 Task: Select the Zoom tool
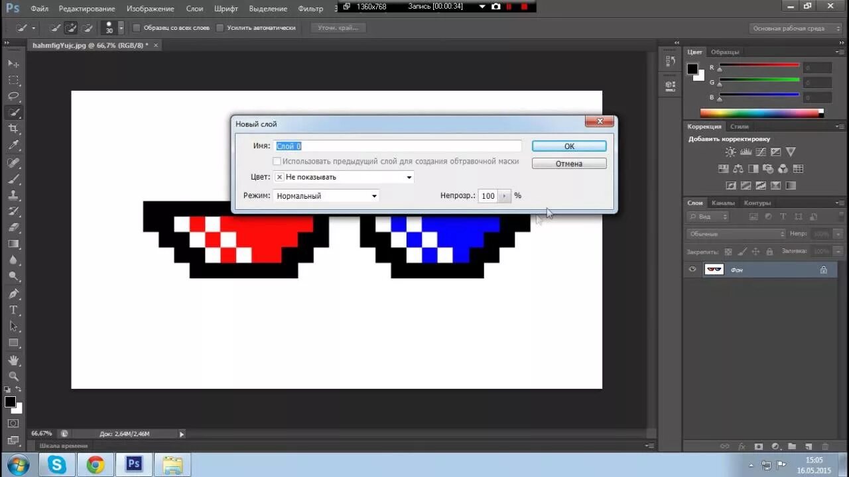coord(13,376)
